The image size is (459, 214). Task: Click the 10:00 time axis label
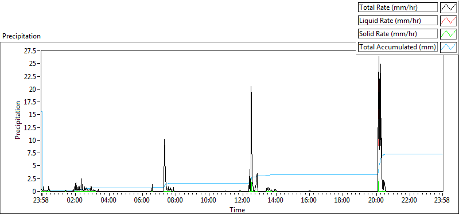(x=209, y=201)
